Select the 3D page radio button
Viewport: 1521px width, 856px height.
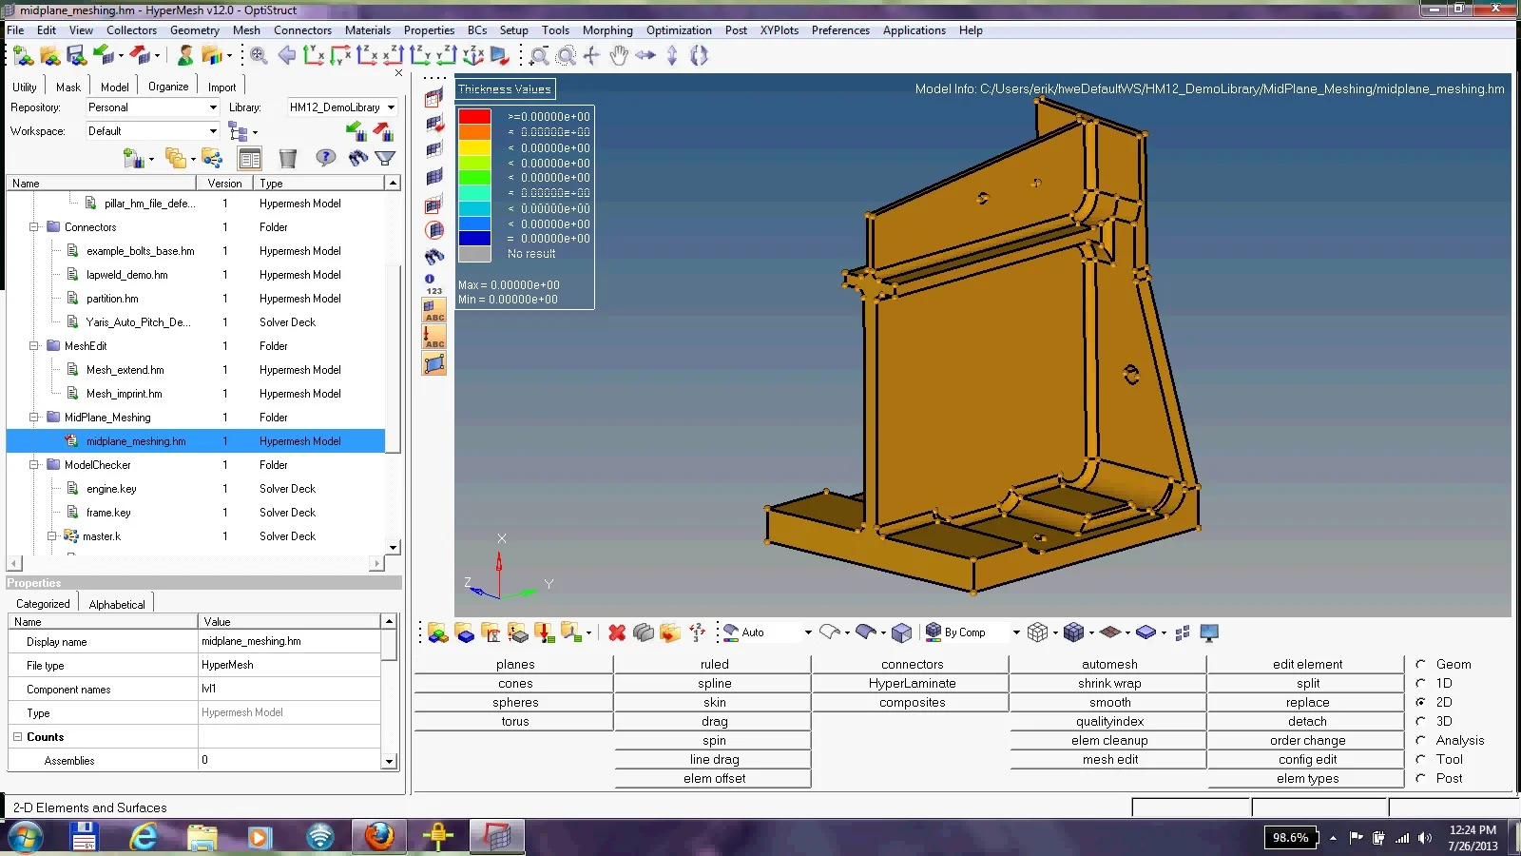click(x=1420, y=722)
